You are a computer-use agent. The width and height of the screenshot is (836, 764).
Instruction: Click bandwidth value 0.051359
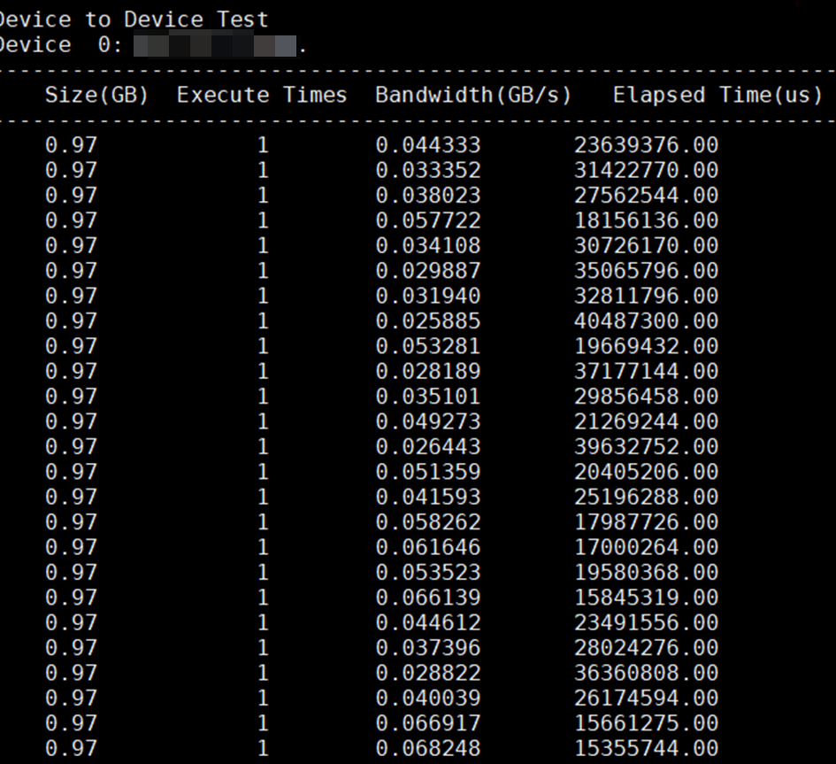[x=428, y=472]
